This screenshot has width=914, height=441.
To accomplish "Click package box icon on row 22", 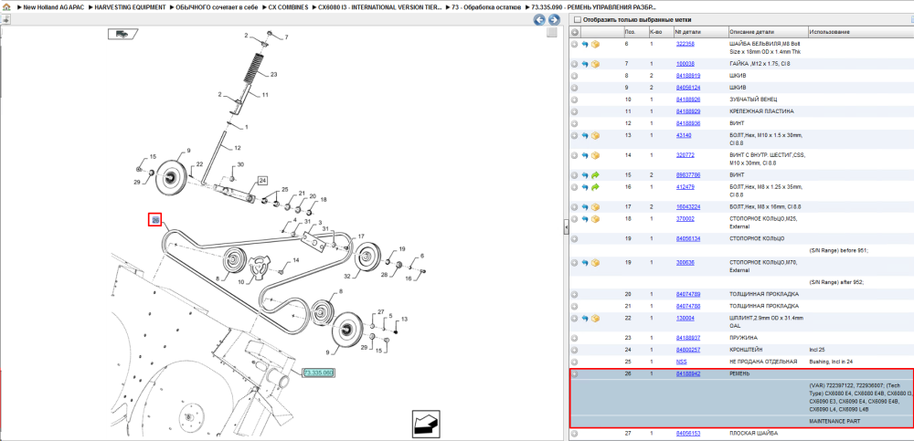I will pos(596,318).
